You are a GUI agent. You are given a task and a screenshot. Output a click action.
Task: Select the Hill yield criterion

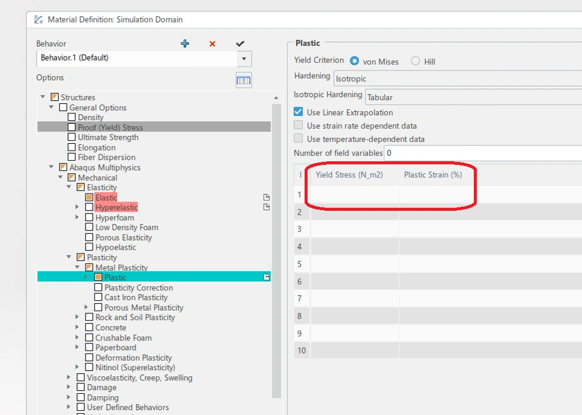[x=415, y=61]
